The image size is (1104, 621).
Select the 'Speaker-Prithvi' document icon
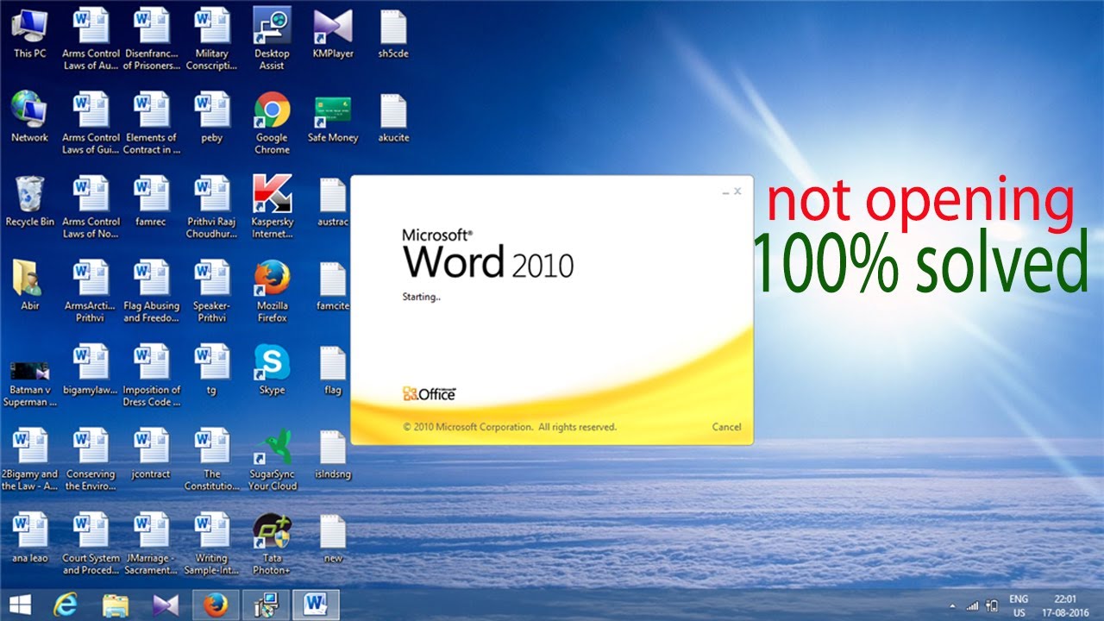pos(211,292)
